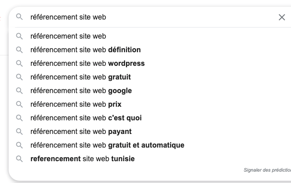The image size is (291, 183).
Task: Clear the search box with X
Action: click(x=282, y=17)
